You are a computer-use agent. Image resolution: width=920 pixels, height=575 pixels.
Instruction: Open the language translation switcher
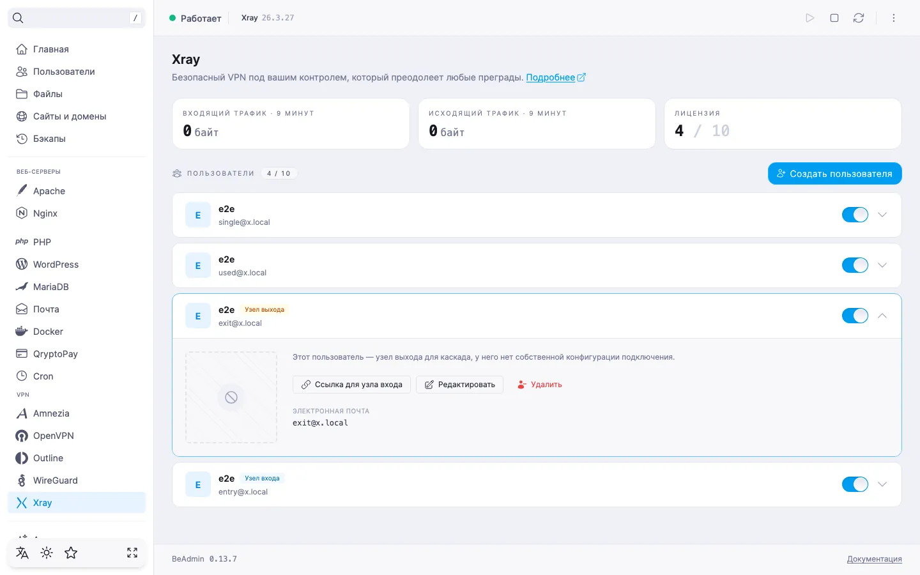22,553
